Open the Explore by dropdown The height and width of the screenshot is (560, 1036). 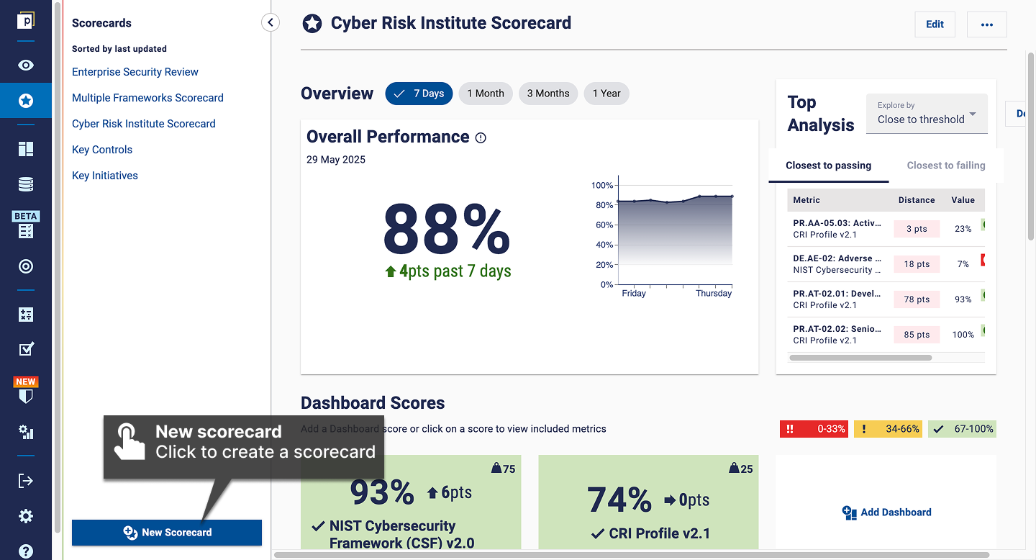(927, 114)
